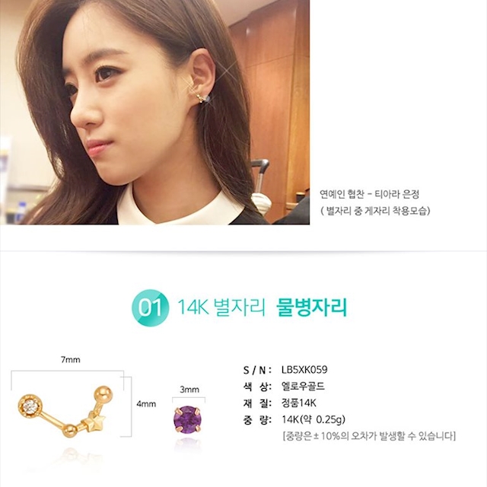Click the bold 물병자리 heading text
The image size is (487, 487).
311,307
